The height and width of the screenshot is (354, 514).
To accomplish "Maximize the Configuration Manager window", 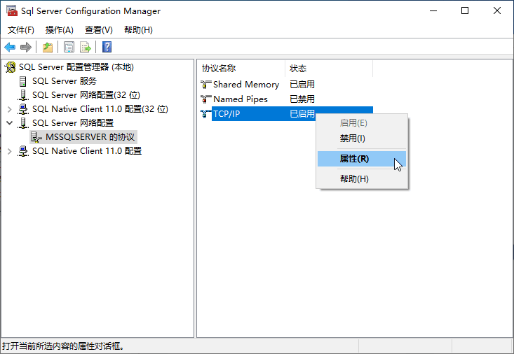I will (x=465, y=10).
